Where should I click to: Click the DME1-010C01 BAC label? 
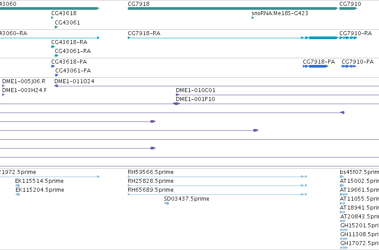click(196, 90)
